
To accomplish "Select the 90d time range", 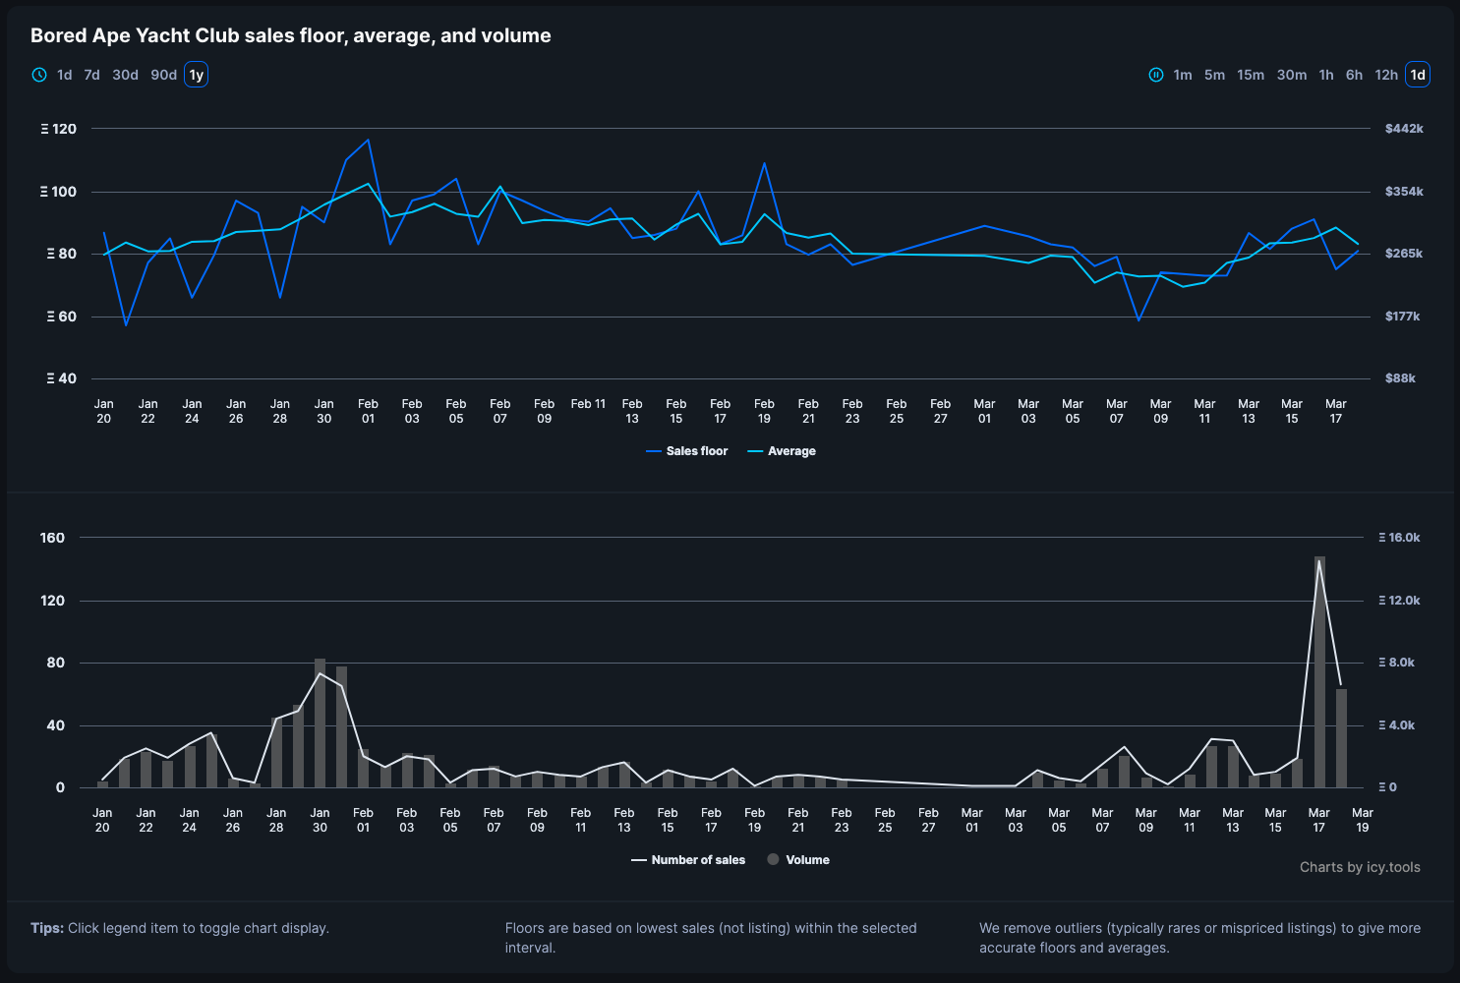I will (x=164, y=75).
